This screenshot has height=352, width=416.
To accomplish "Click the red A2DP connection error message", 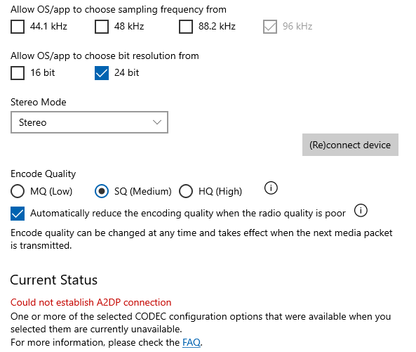I will tap(90, 302).
